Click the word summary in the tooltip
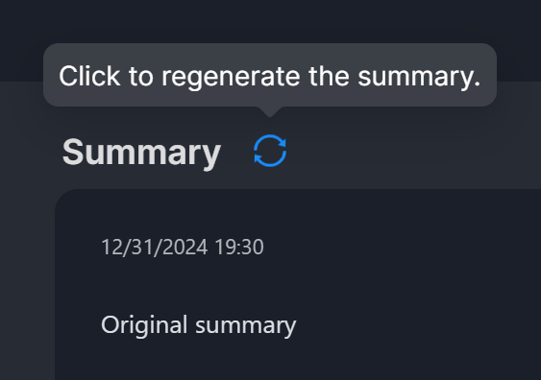The height and width of the screenshot is (380, 541). tap(419, 77)
